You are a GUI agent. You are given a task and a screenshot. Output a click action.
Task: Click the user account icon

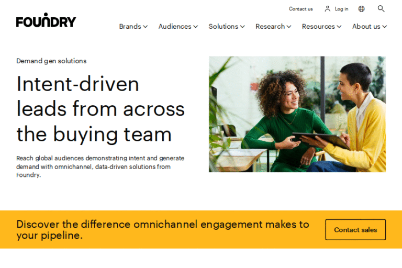pos(327,9)
